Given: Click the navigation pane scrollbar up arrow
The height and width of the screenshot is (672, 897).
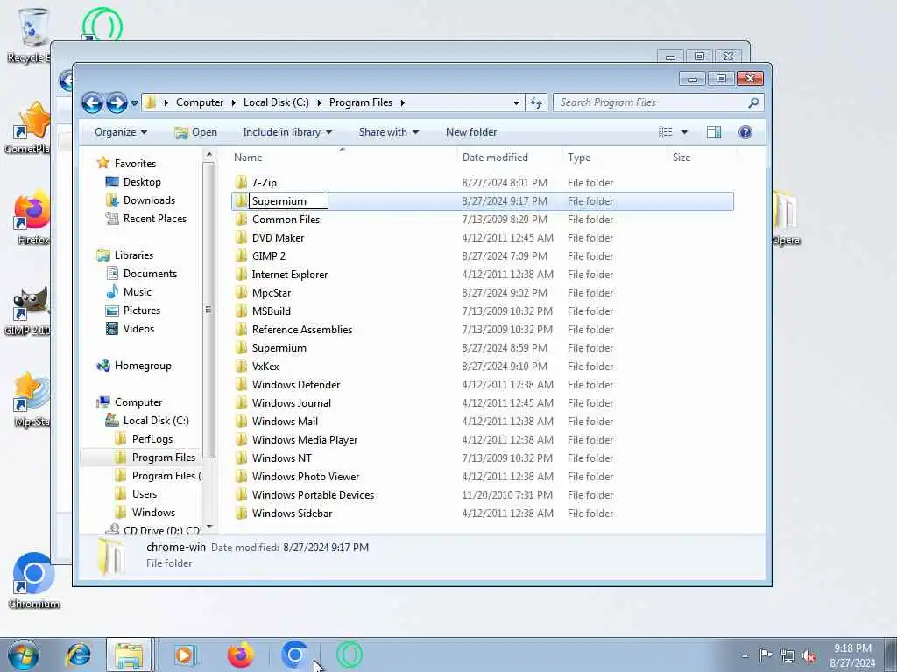Looking at the screenshot, I should (x=208, y=155).
